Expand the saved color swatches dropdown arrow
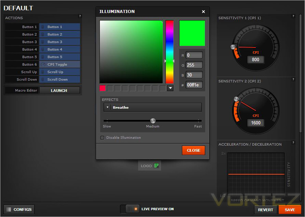Screen dimensions: 305x217 click(170, 88)
